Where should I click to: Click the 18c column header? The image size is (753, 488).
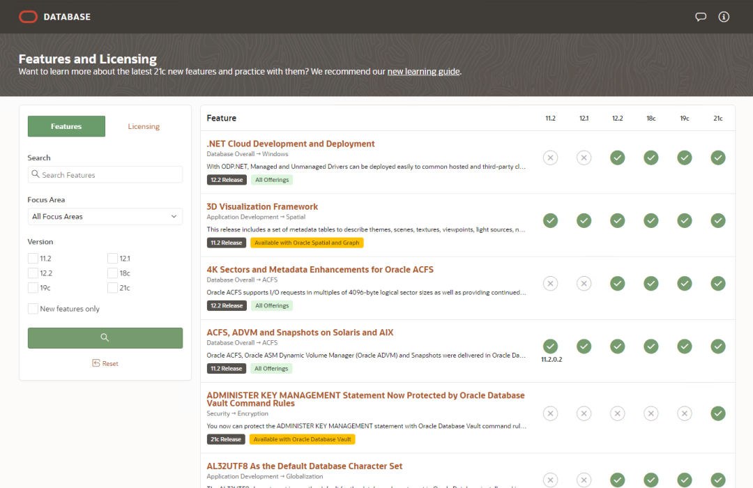pos(651,118)
